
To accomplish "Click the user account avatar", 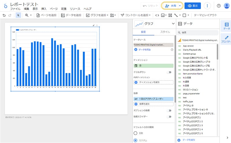I will coord(226,6).
